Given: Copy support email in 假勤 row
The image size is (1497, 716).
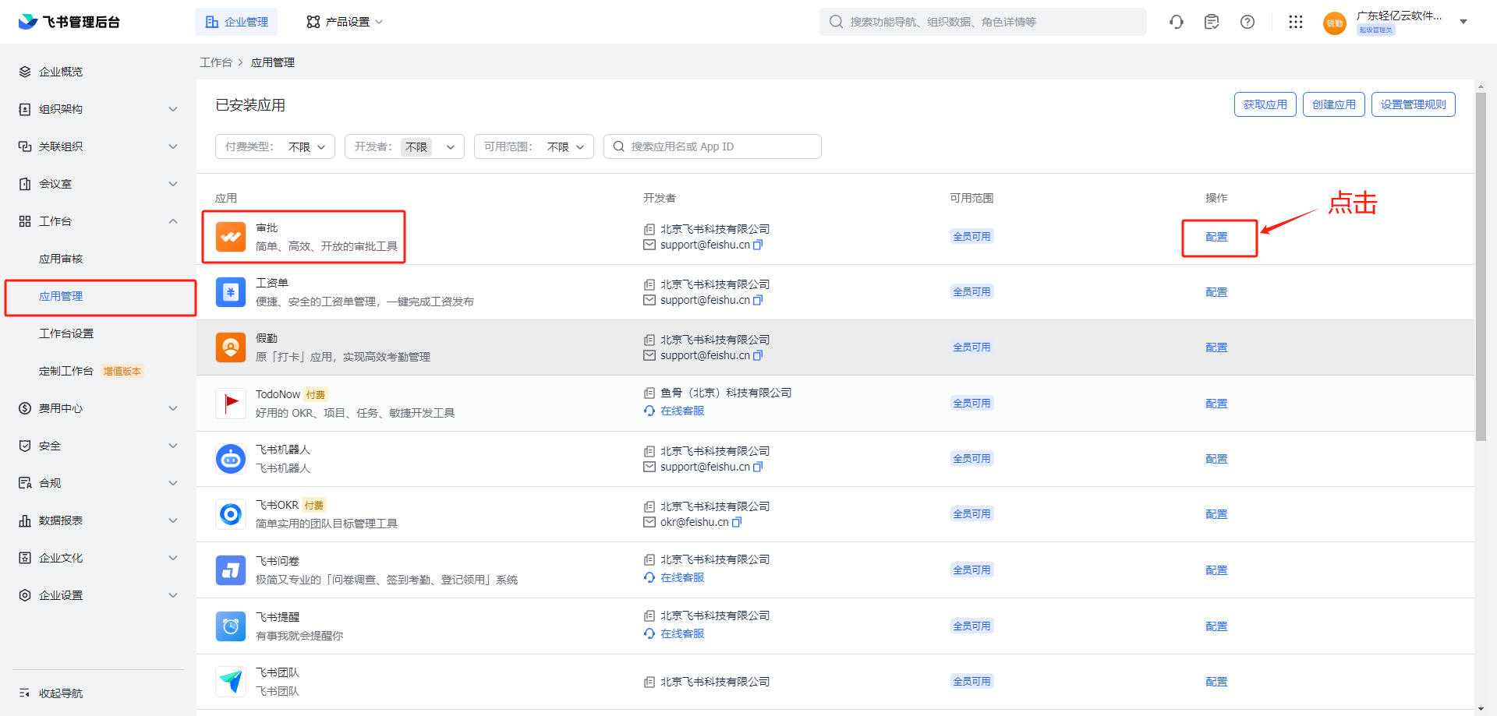Looking at the screenshot, I should (x=758, y=355).
